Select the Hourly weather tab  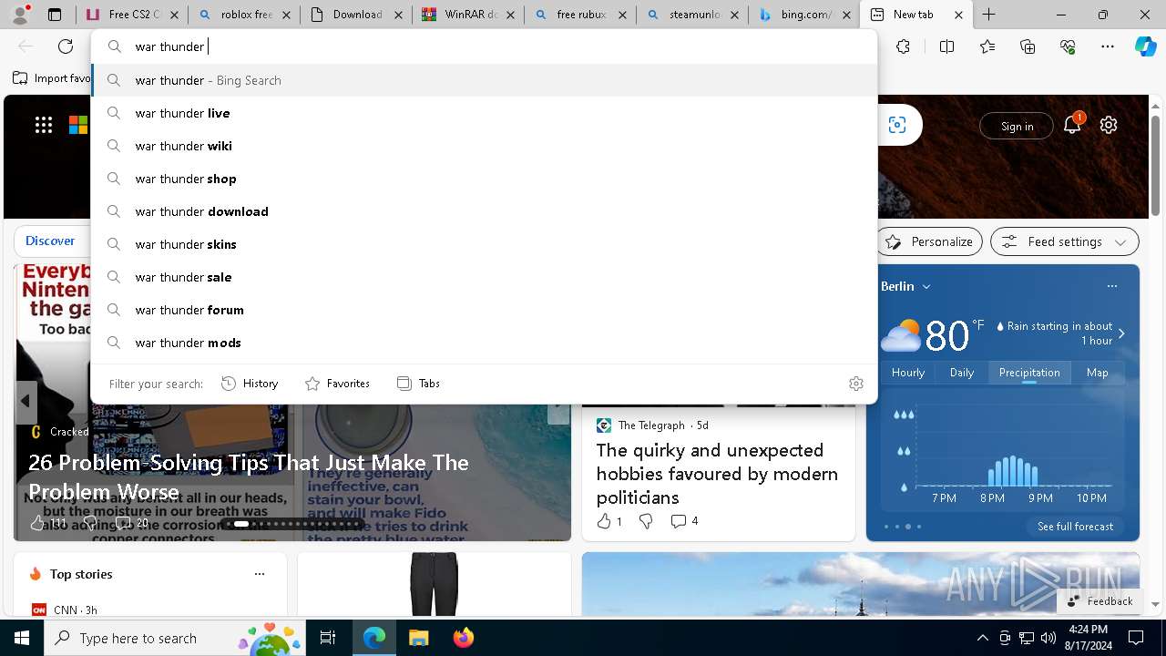[908, 373]
